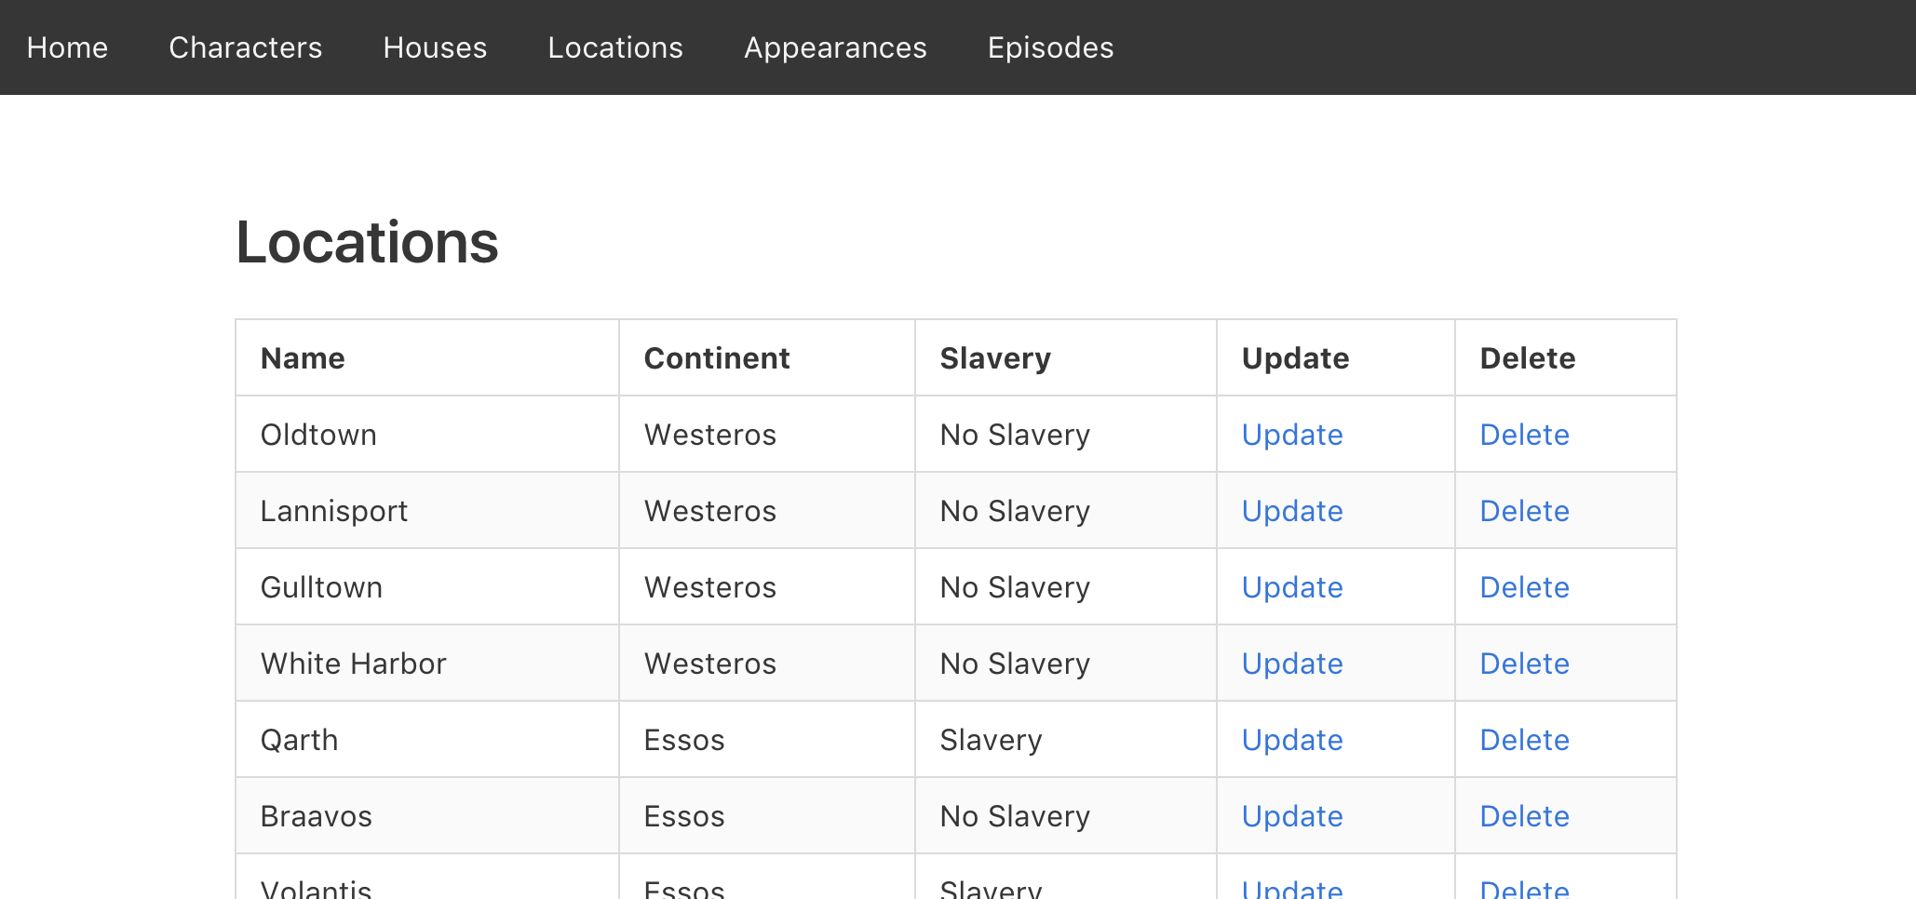Delete the Lannisport entry

tap(1524, 511)
